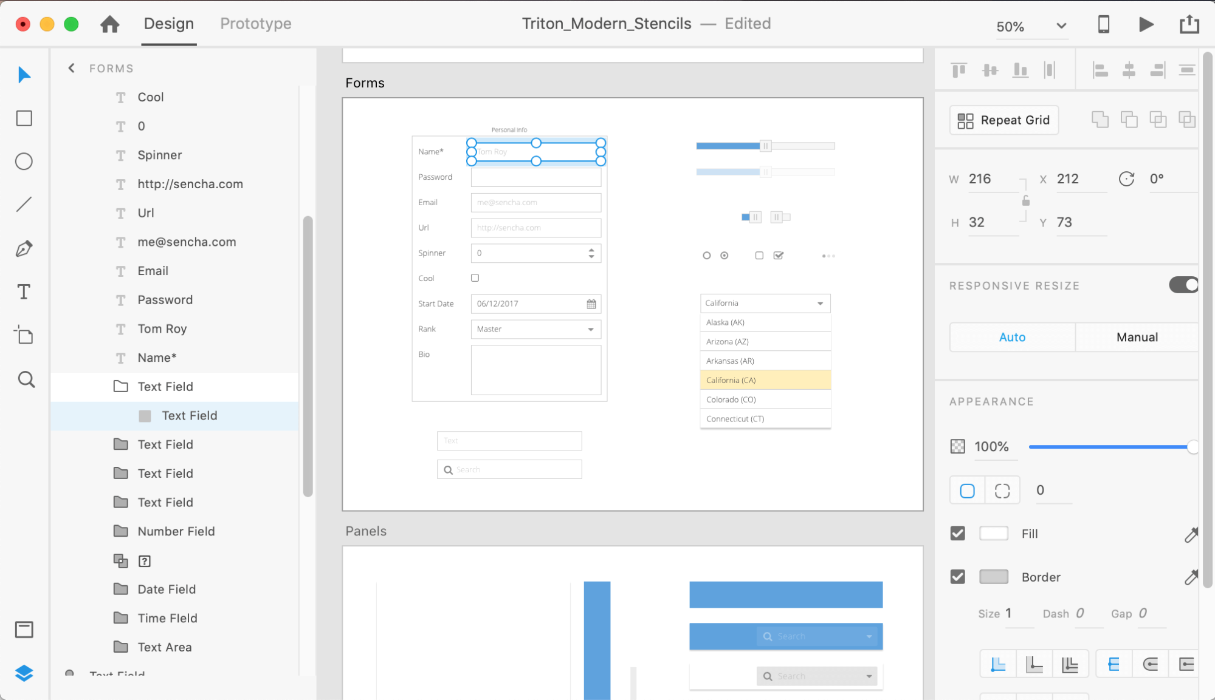Image resolution: width=1215 pixels, height=700 pixels.
Task: Choose Manual responsive resize mode
Action: pyautogui.click(x=1137, y=337)
